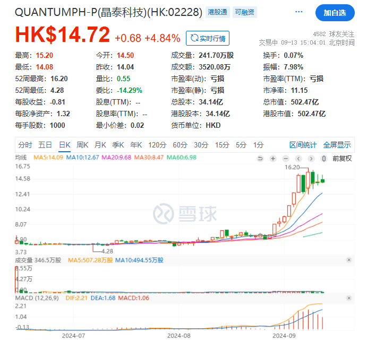Click the 全屏显示 fullscreen link
Viewport: 367px width, 340px height.
[337, 145]
